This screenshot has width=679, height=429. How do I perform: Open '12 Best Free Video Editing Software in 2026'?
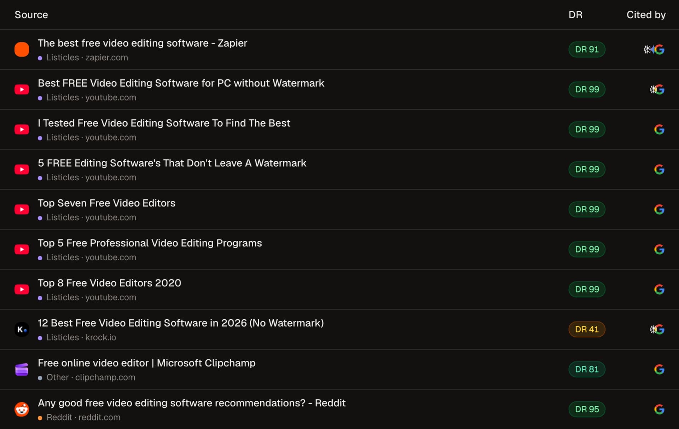(181, 323)
